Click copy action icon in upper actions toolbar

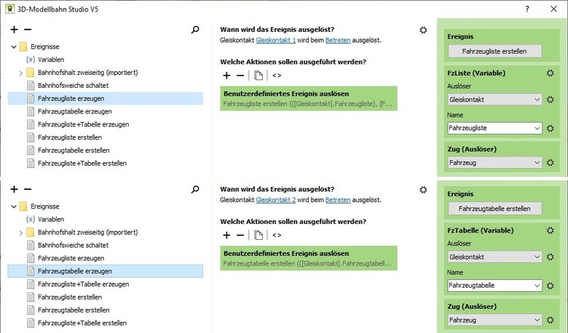coord(258,76)
